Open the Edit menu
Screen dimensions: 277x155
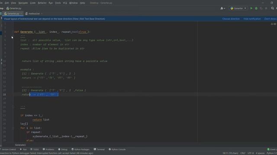pos(7,3)
